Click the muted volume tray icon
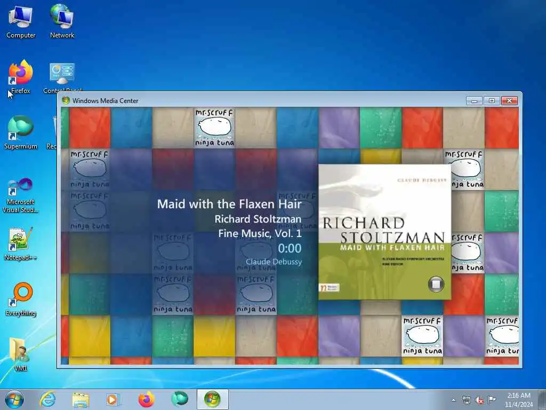This screenshot has height=410, width=546. click(x=479, y=400)
